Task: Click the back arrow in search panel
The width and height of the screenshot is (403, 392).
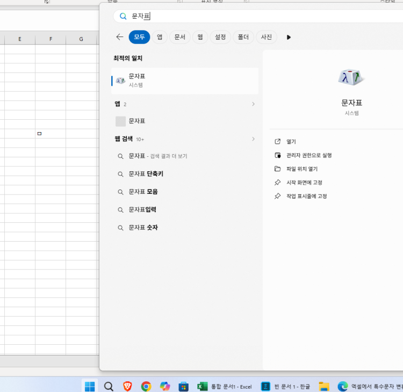Action: 120,37
